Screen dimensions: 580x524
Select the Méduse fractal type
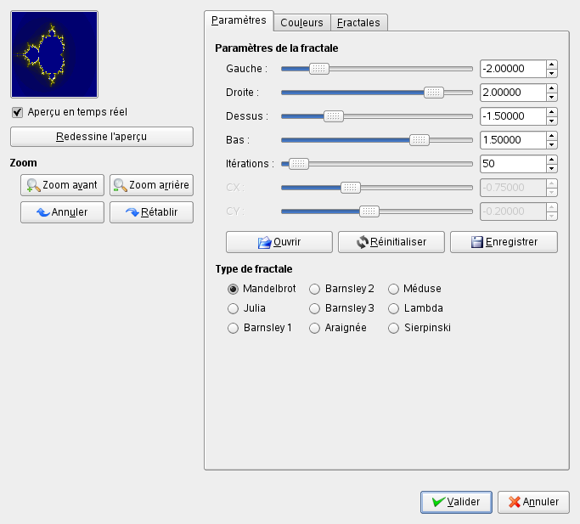393,289
